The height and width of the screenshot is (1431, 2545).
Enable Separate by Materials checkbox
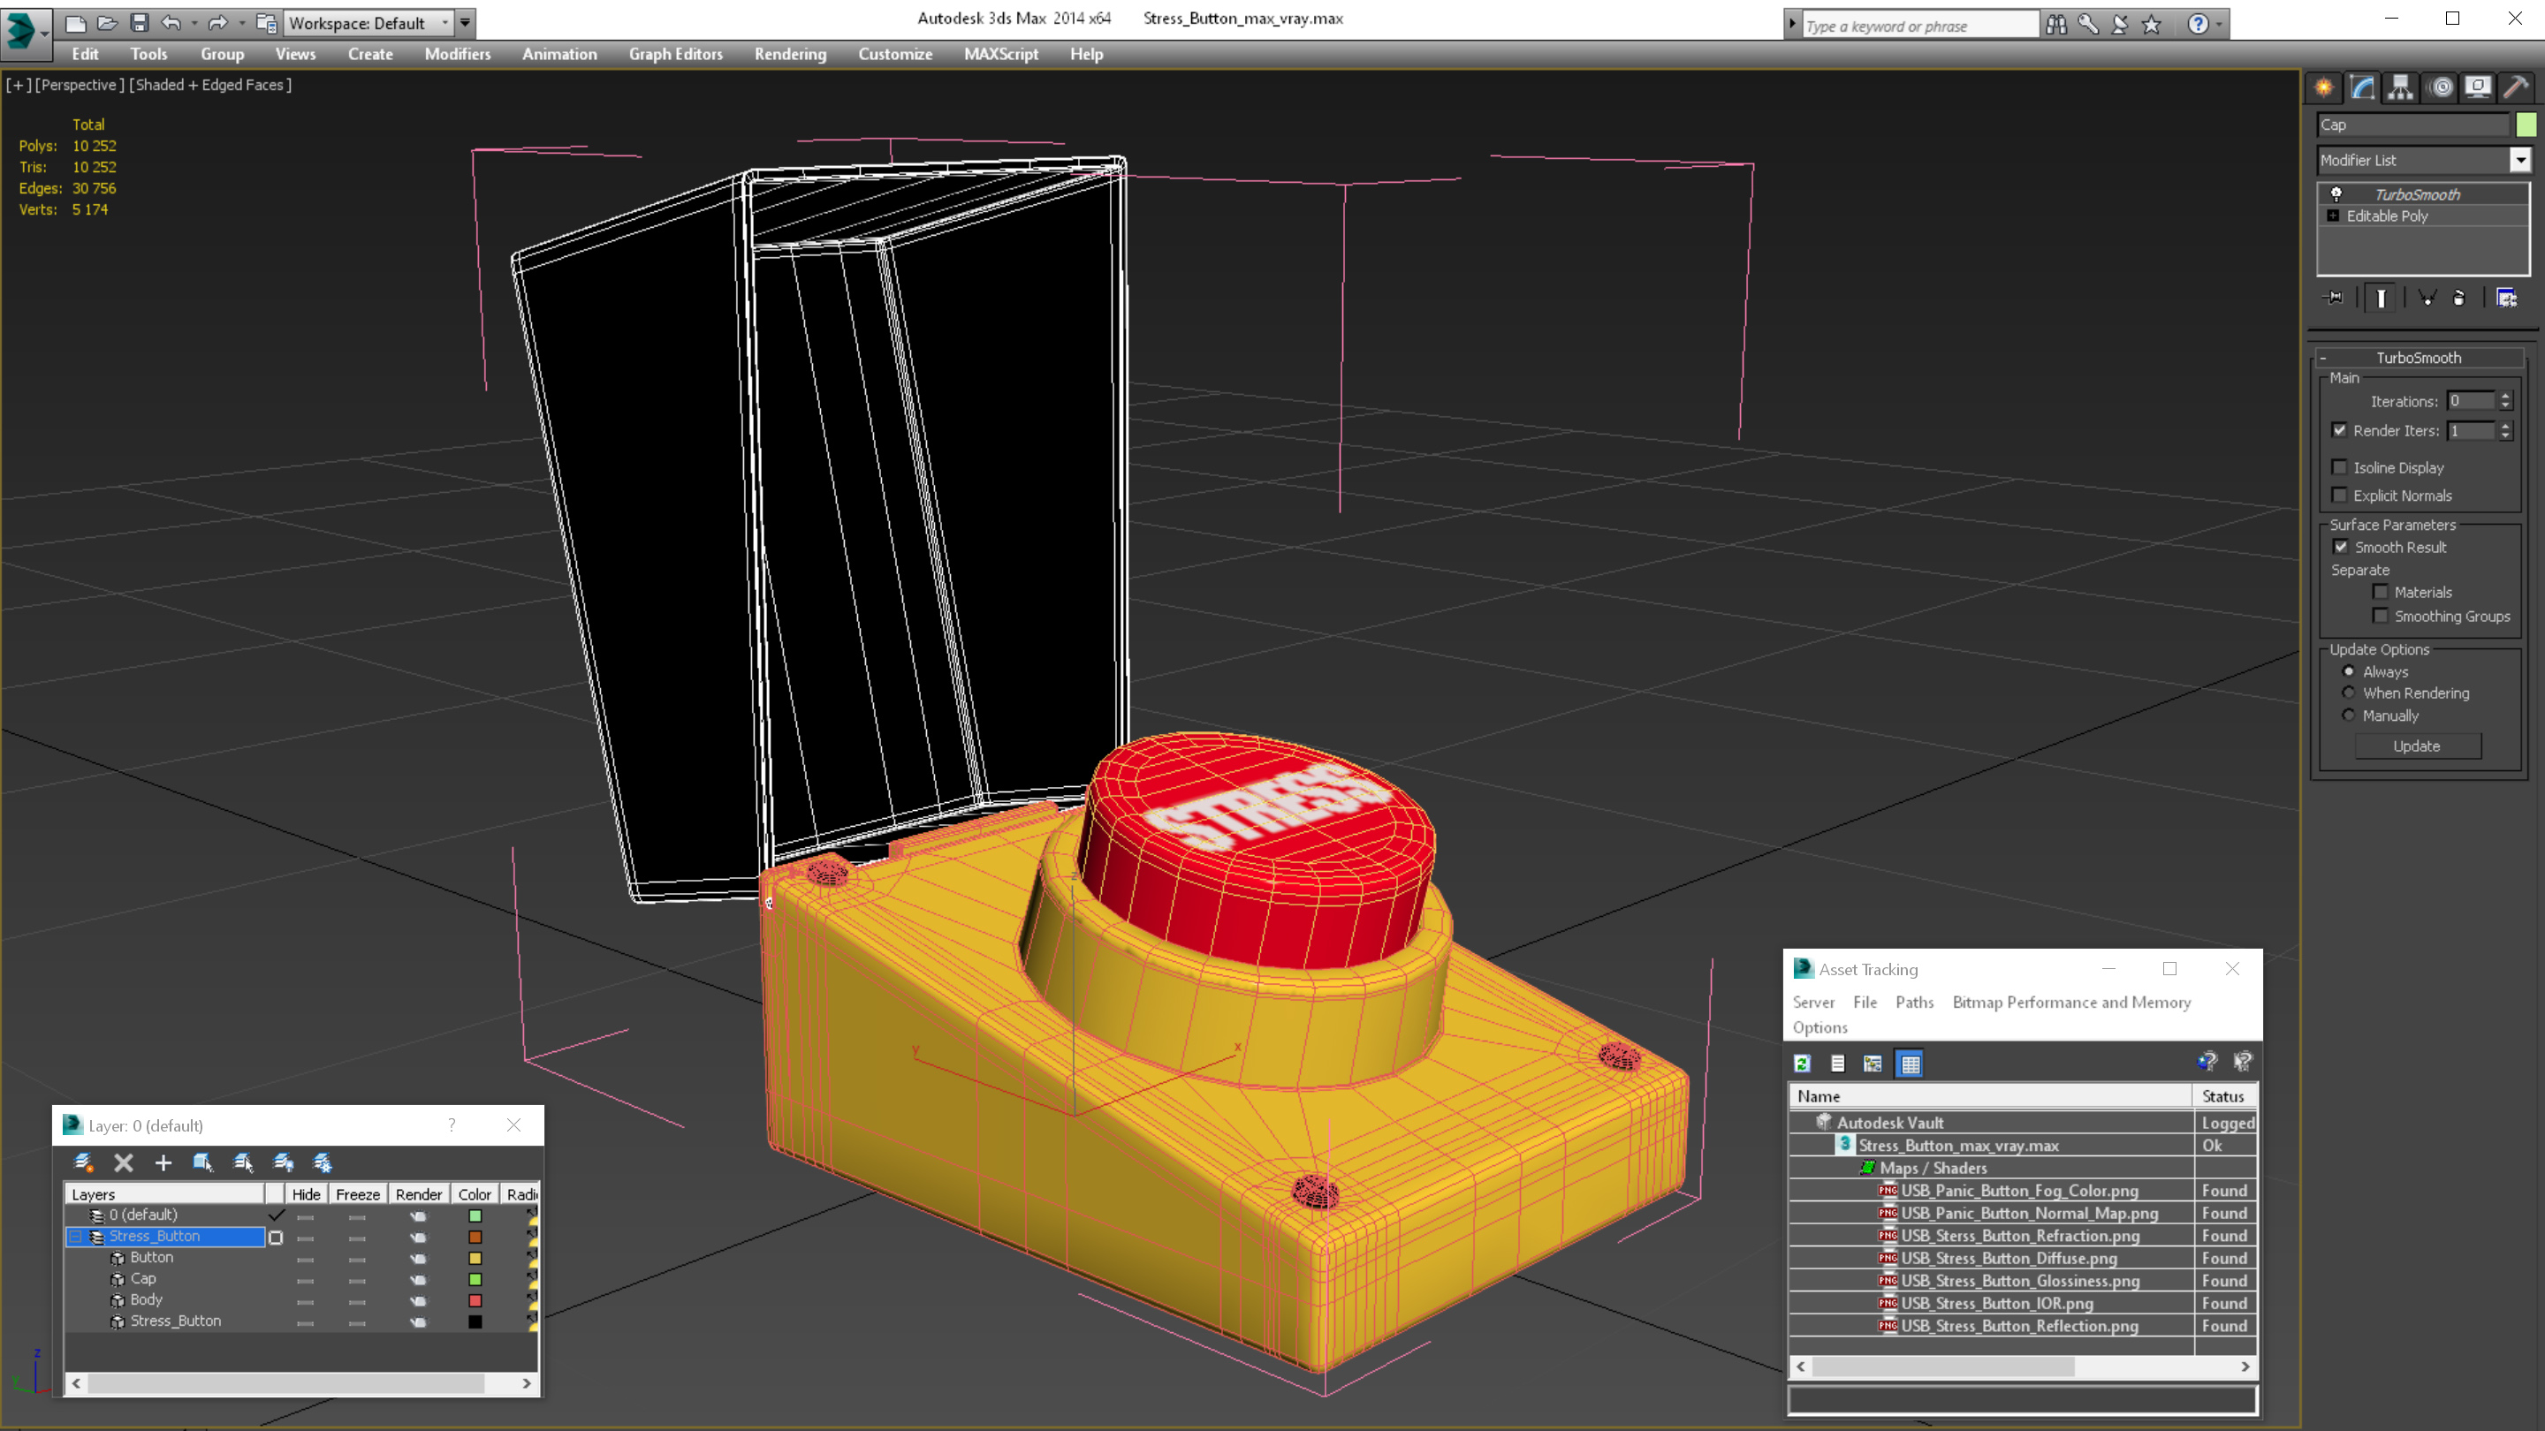pyautogui.click(x=2381, y=592)
